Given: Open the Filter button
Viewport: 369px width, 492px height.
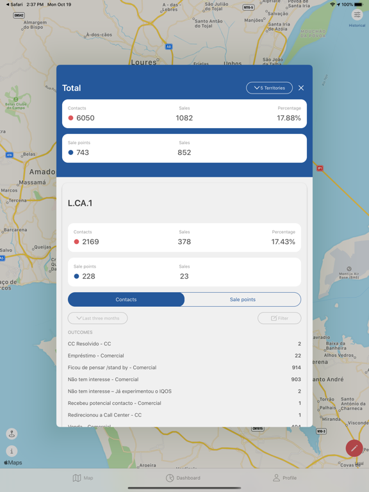Looking at the screenshot, I should 279,318.
